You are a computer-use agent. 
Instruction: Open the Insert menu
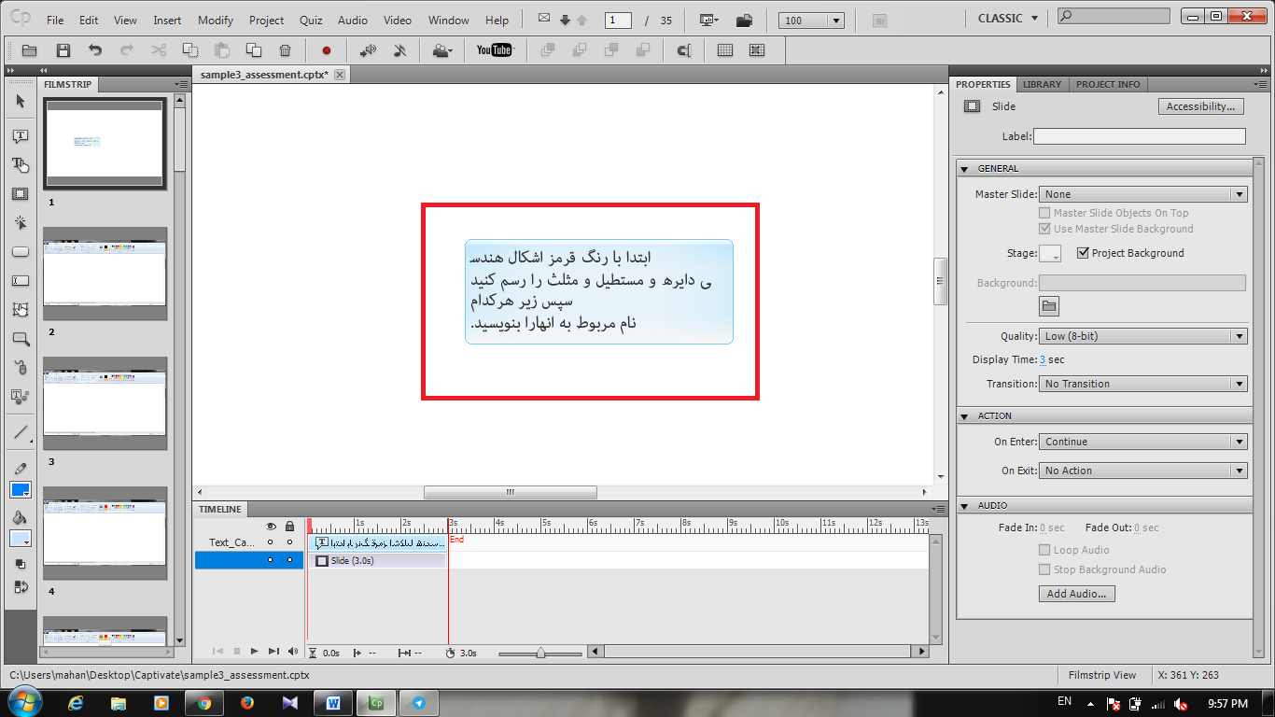[x=167, y=20]
